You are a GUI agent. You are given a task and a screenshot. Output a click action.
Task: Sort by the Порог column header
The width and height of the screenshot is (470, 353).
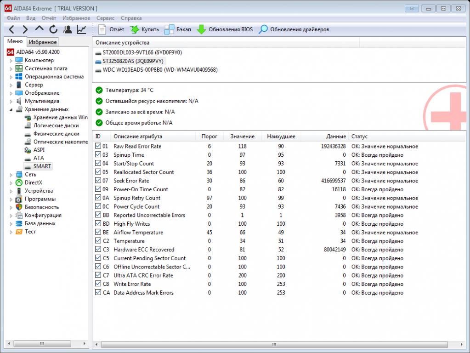209,137
